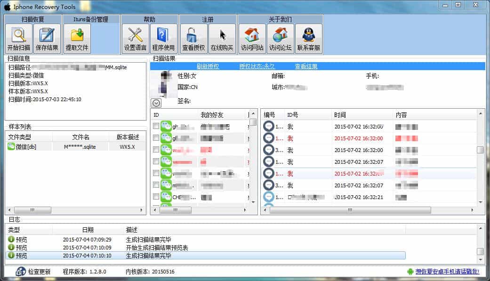
Task: Select the highlighted log row dated 07:10:10
Action: (206, 256)
